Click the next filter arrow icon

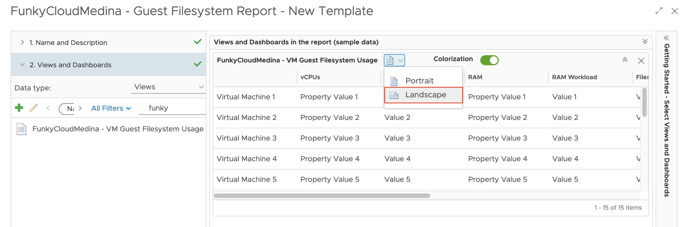pyautogui.click(x=80, y=108)
